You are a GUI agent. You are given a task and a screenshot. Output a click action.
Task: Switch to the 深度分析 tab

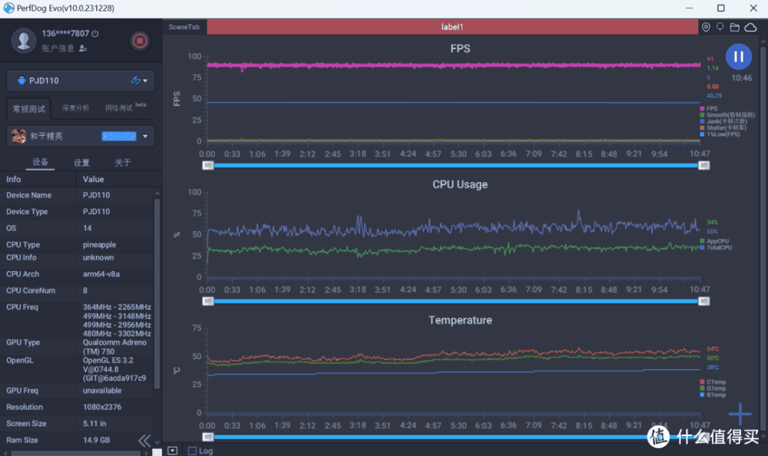click(75, 108)
